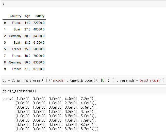Screen dimensions: 166x133
Task: Click row index 8 in the table
Action: [5, 62]
